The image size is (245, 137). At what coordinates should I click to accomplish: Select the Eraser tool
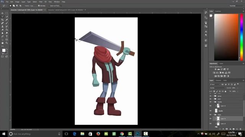2,30
